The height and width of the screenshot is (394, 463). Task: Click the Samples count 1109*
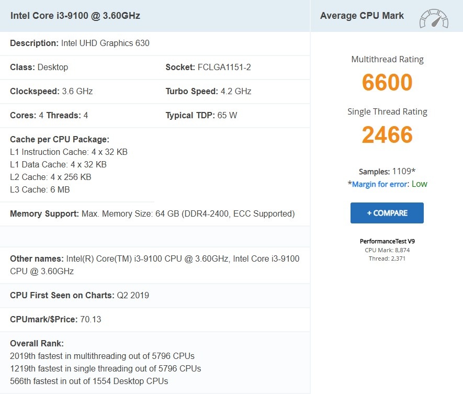tap(387, 171)
